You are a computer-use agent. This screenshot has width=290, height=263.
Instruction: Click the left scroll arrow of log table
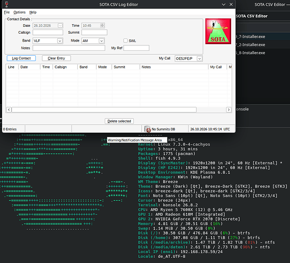point(9,109)
